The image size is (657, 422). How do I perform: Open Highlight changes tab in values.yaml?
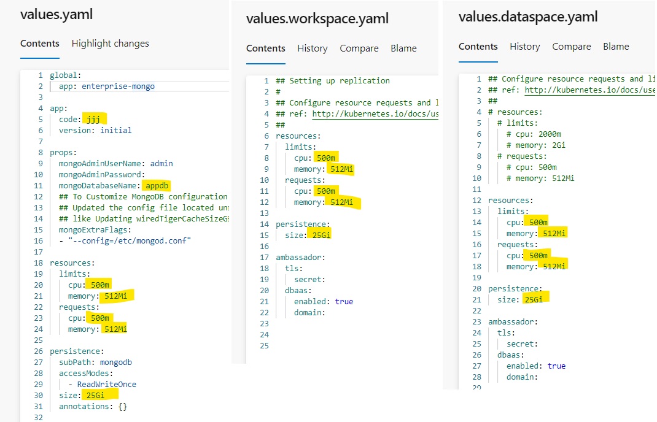[x=110, y=44]
